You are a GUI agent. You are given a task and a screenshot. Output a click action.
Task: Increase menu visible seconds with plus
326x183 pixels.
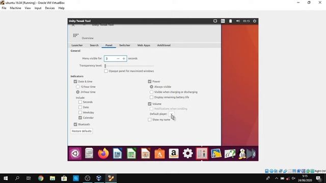[124, 59]
